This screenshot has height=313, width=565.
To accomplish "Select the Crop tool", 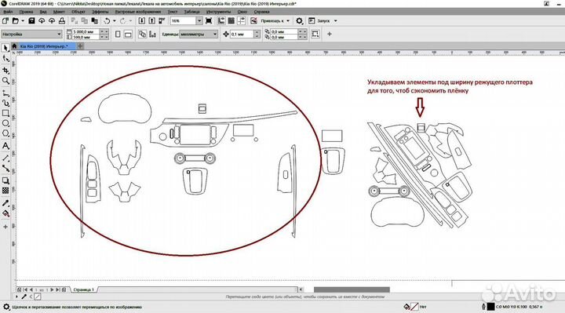I will point(5,71).
